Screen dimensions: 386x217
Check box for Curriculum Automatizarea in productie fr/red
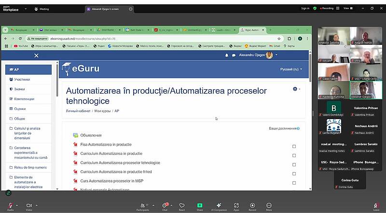click(x=294, y=174)
